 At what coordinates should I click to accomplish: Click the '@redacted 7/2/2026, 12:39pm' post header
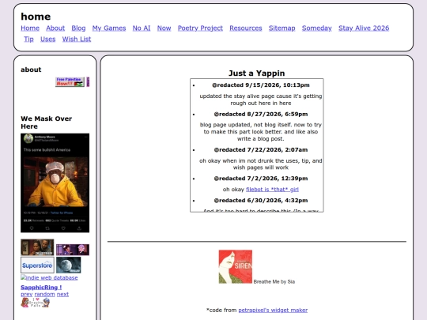pyautogui.click(x=261, y=179)
